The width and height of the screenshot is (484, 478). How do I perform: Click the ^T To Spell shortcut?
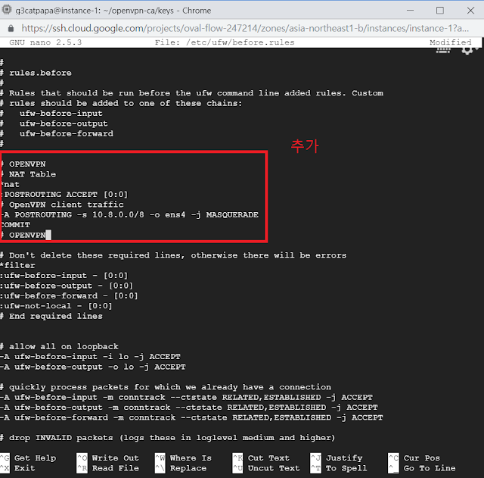coord(339,468)
